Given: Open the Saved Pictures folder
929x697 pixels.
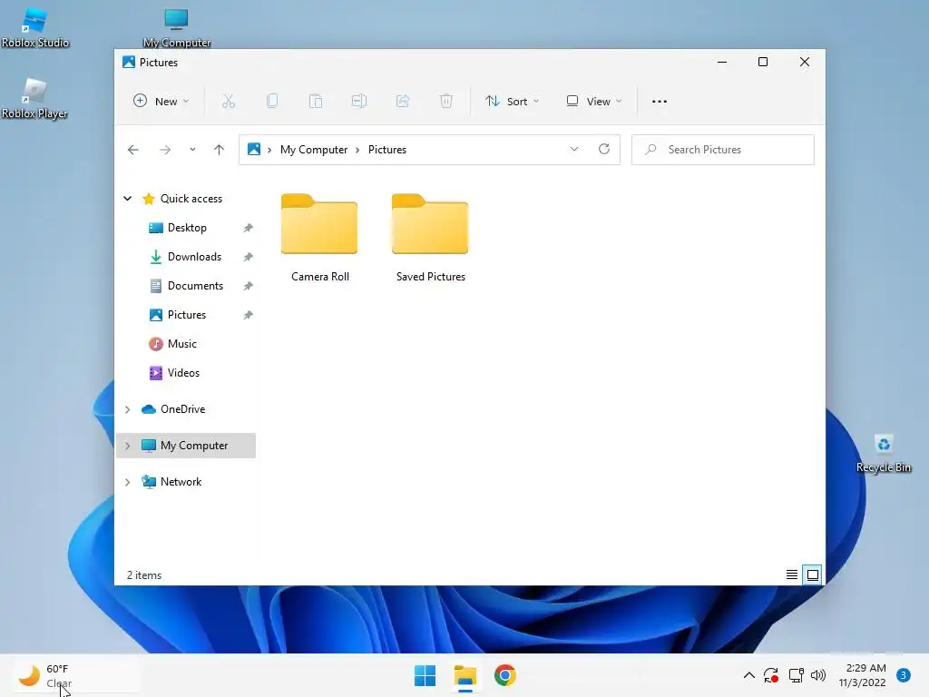Looking at the screenshot, I should point(431,239).
